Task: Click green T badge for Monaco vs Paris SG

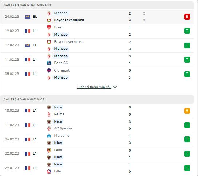Action: (187, 60)
